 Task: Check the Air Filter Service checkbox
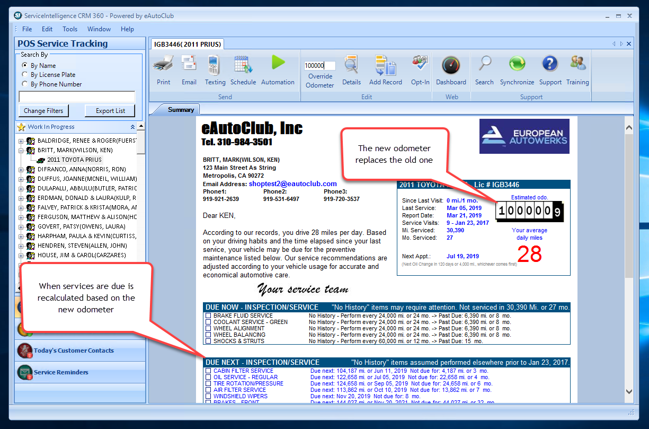point(208,390)
